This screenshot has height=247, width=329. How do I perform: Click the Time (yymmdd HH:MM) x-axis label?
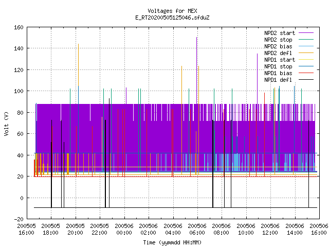(x=172, y=242)
